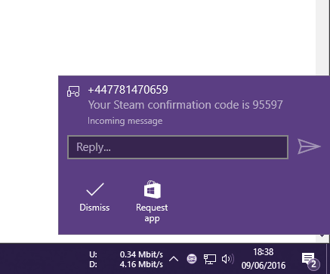The height and width of the screenshot is (274, 330).
Task: Click the speaker volume icon
Action: pos(228,259)
